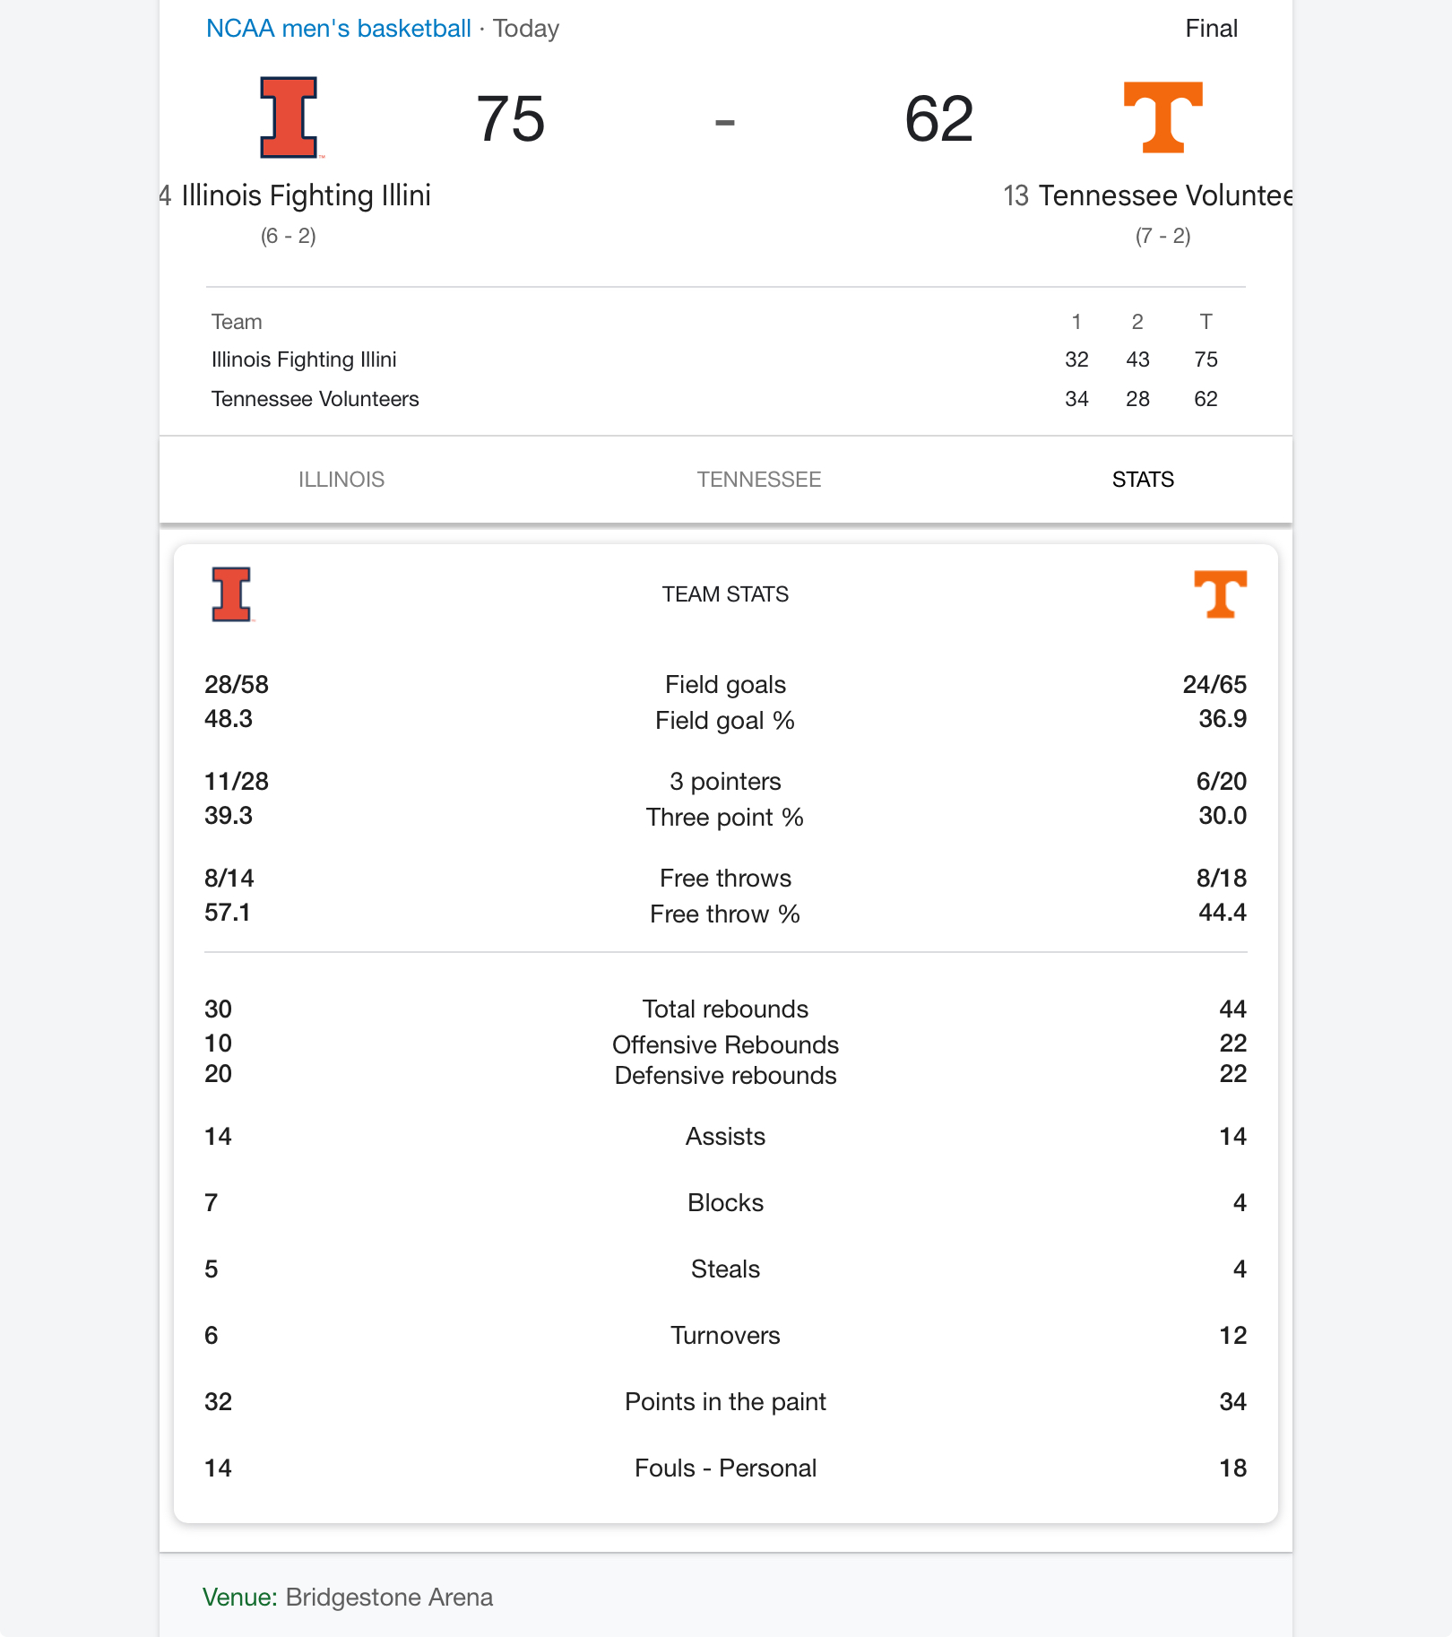Click the small Illinois logo in Team Stats
The width and height of the screenshot is (1452, 1637).
coord(231,594)
